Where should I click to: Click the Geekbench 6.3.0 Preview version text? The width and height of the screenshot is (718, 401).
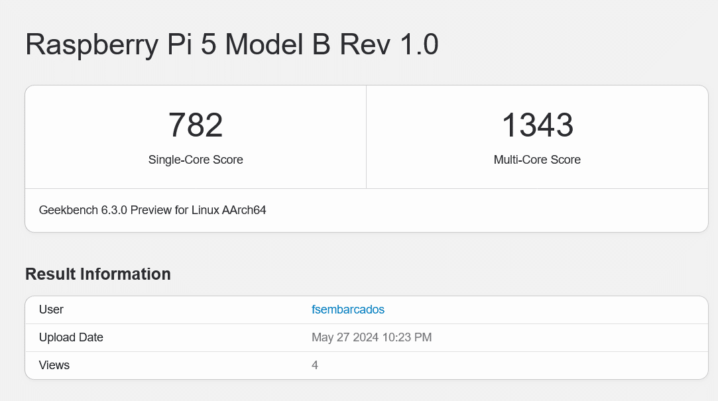click(152, 210)
